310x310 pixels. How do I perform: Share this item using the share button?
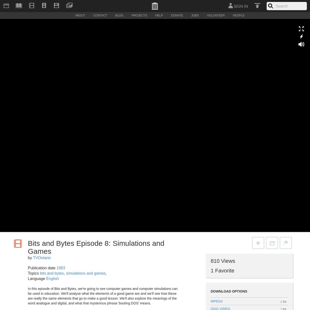coord(272,243)
